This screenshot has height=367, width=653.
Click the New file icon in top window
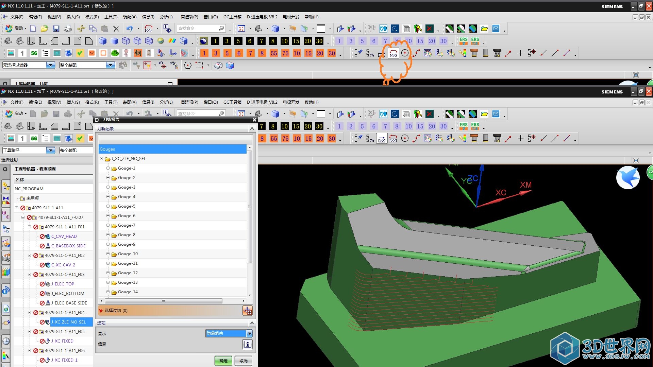point(33,29)
